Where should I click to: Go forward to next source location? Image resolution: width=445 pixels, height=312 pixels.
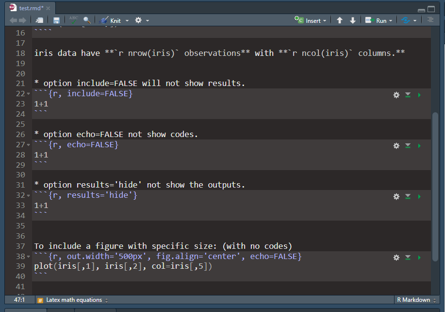point(22,20)
